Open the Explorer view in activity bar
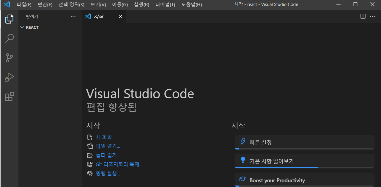The width and height of the screenshot is (381, 187). [10, 19]
